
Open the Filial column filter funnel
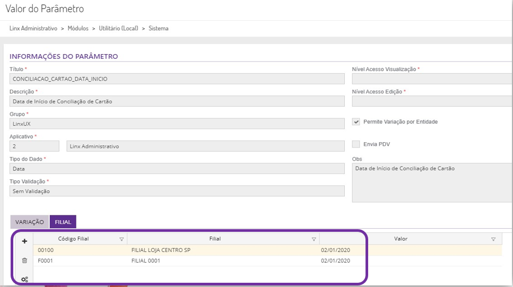click(x=314, y=239)
